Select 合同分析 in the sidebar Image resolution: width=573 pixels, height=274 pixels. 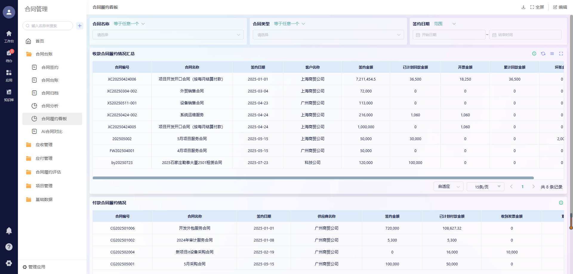[x=50, y=106]
